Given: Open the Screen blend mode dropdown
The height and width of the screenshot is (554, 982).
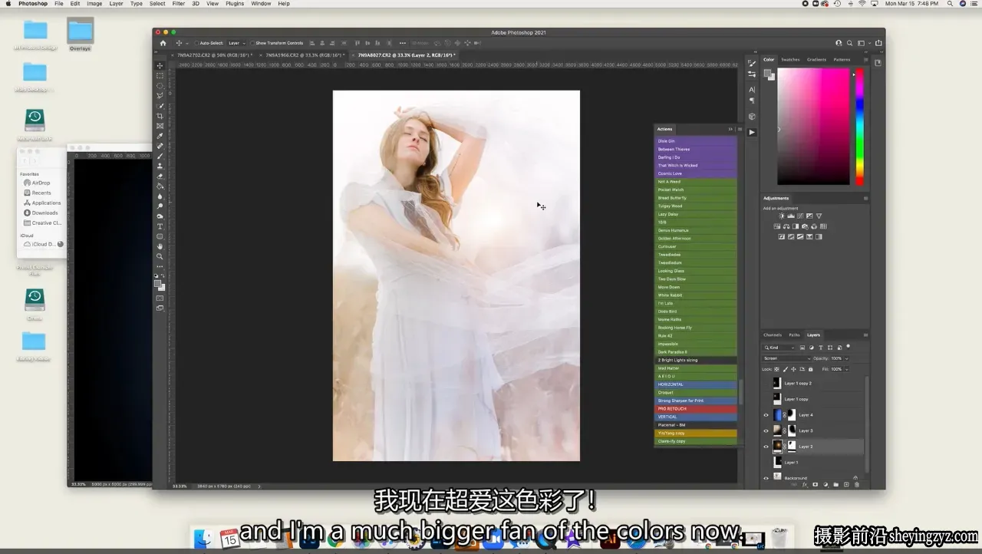Looking at the screenshot, I should 786,358.
